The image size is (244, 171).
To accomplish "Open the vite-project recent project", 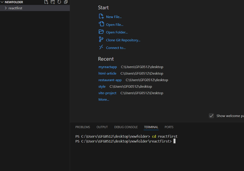I will coord(107,93).
